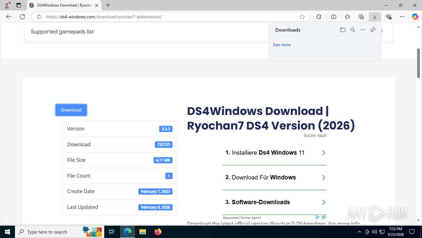
Task: Search downloads using magnifier icon
Action: (x=353, y=30)
